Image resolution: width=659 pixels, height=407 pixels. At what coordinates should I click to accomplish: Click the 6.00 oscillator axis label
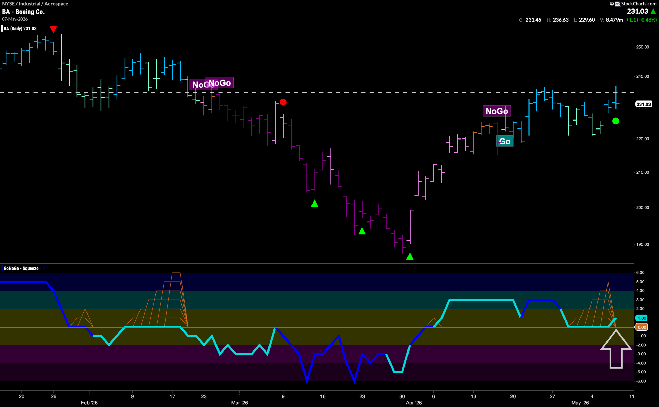[640, 273]
